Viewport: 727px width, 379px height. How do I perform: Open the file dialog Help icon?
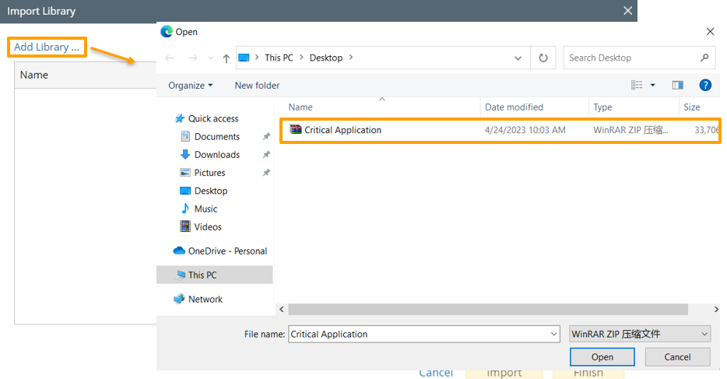705,85
